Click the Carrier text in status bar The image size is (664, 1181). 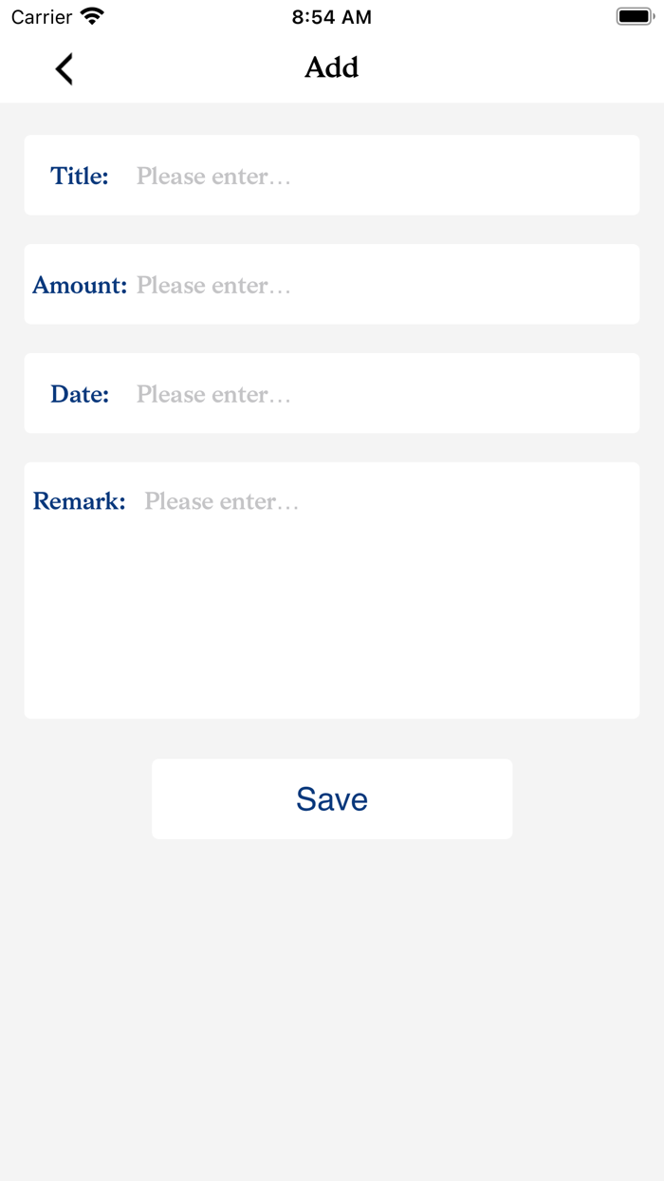click(42, 16)
